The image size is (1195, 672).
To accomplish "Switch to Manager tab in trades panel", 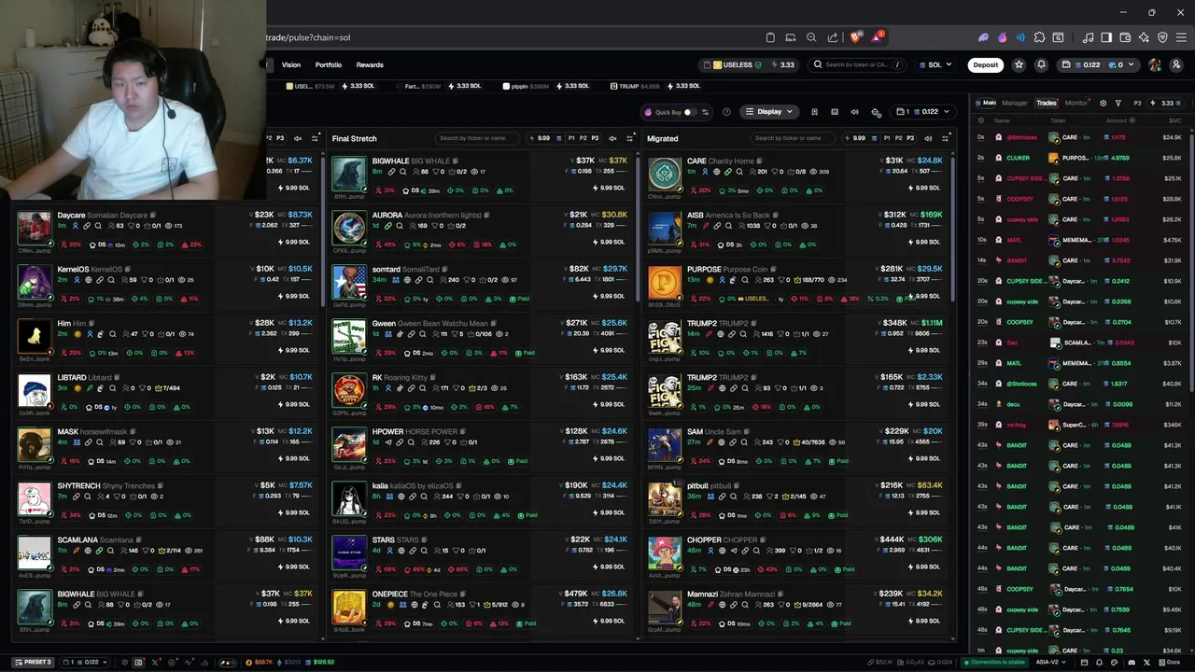I will point(1015,104).
